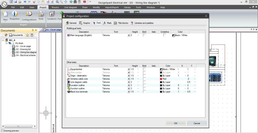Click the Function outline row icon

(68, 89)
